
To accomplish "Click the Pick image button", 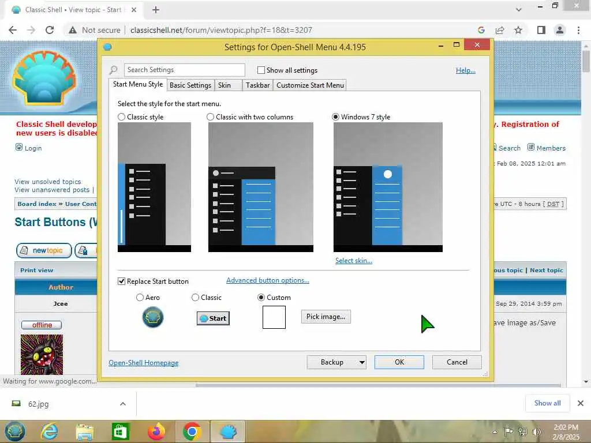I will [326, 317].
